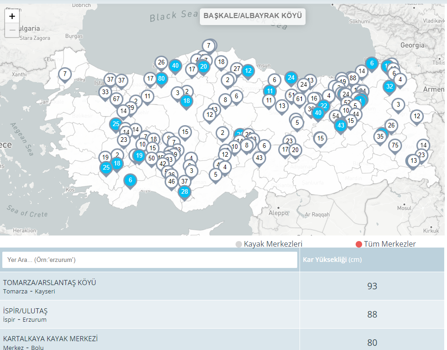Click the white 26 marker on west Black Sea coast
447x350 pixels.
coord(161,63)
